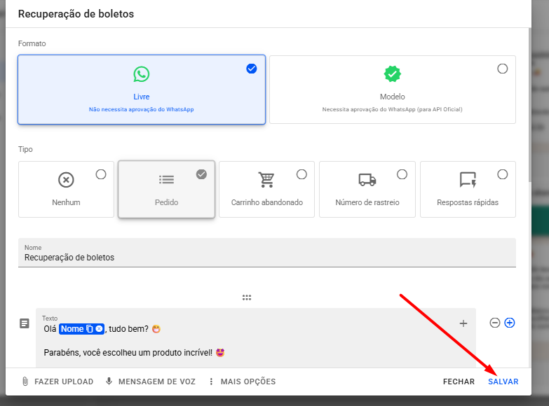549x406 pixels.
Task: Choose the Modelo verified badge option
Action: (x=392, y=74)
